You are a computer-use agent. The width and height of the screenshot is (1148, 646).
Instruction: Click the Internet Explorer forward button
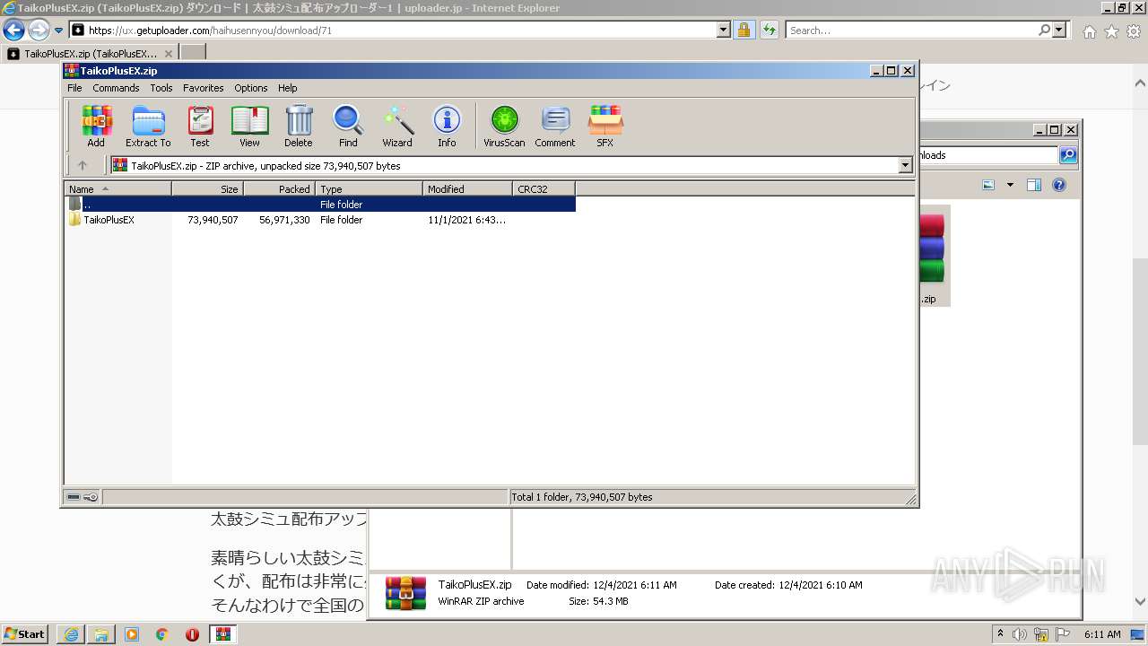[39, 31]
